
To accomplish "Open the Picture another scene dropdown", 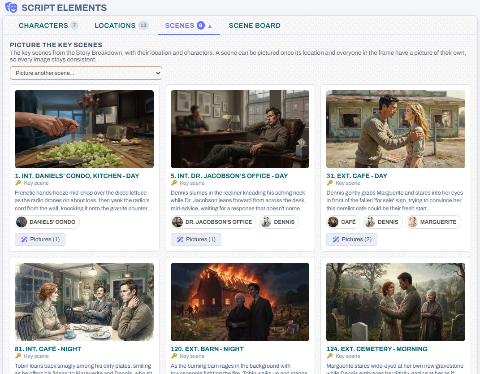I will [x=86, y=73].
